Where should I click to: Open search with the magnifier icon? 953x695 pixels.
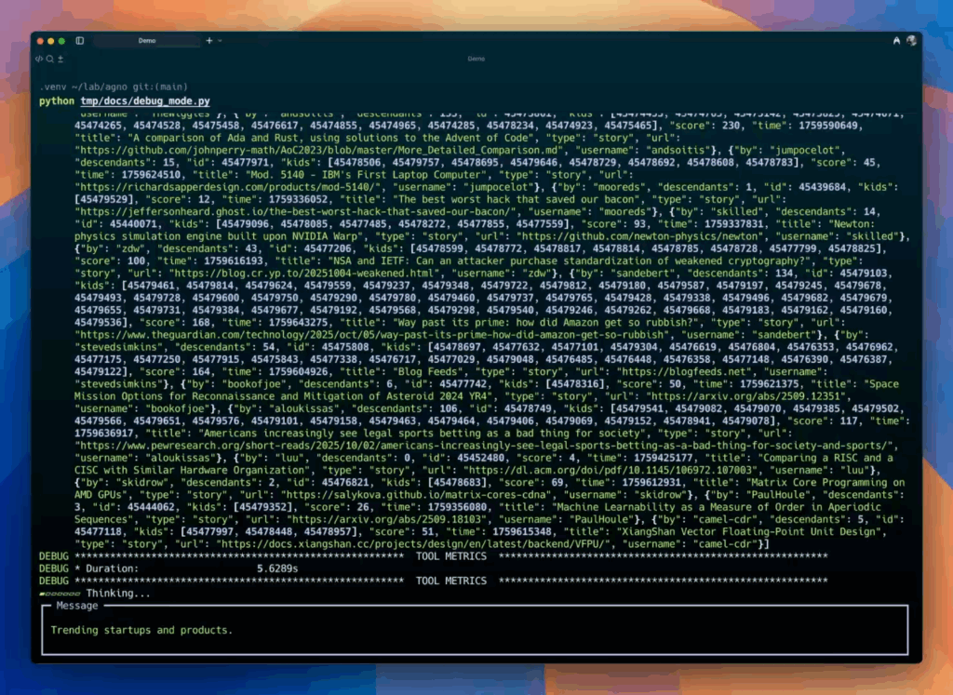coord(49,59)
